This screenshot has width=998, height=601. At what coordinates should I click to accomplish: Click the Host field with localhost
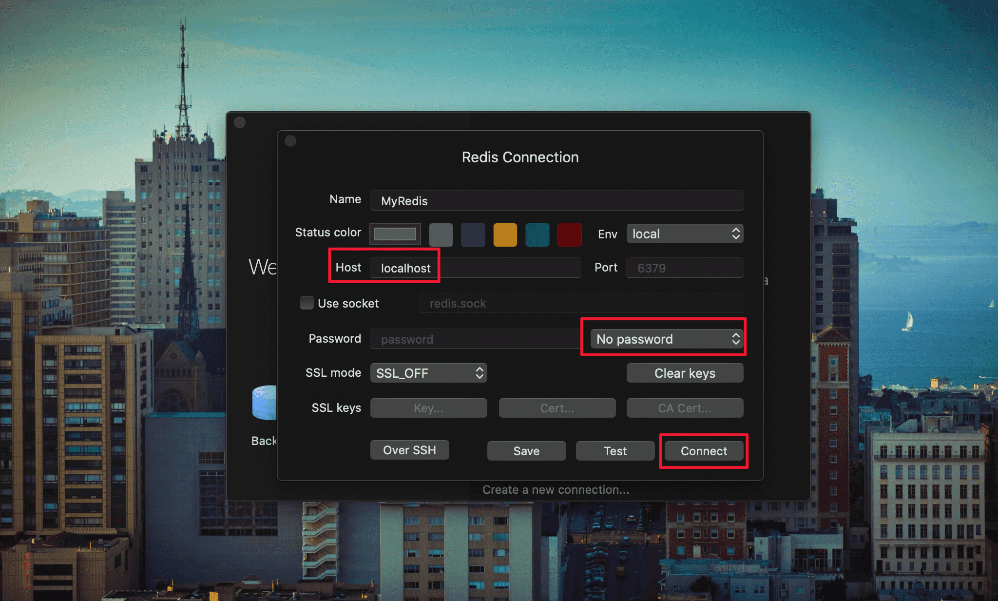475,268
